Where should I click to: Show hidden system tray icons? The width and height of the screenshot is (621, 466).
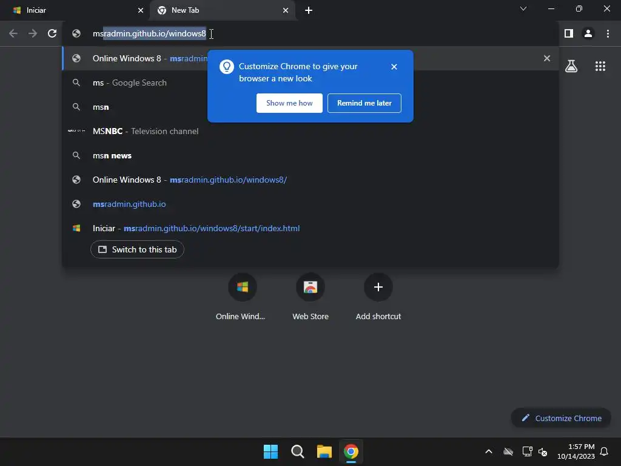coord(489,451)
